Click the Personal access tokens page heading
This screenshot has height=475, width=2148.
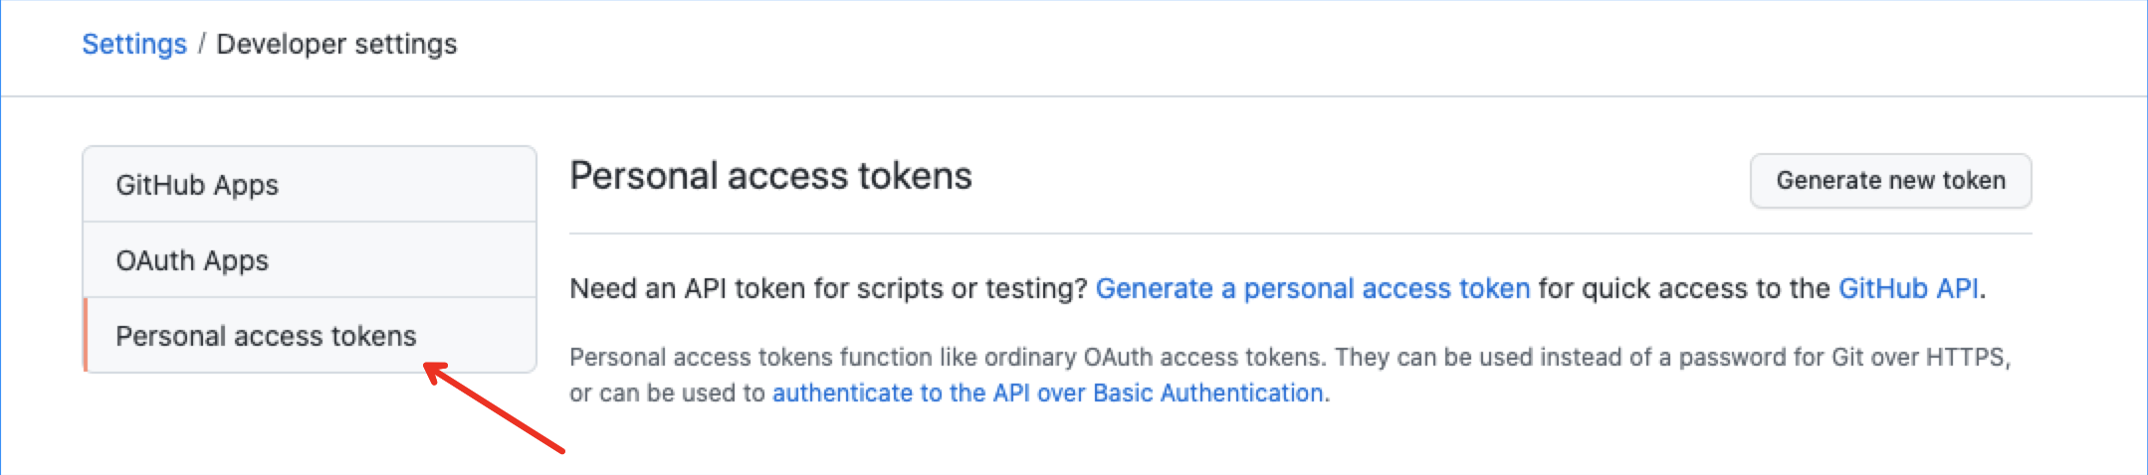click(770, 176)
